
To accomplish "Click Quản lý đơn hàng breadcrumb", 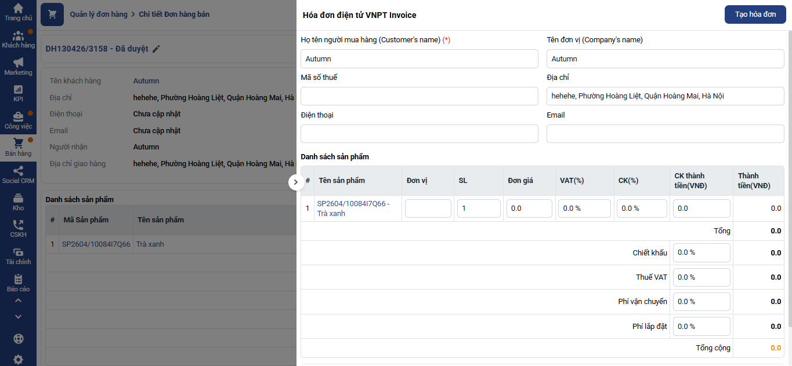I will click(99, 14).
